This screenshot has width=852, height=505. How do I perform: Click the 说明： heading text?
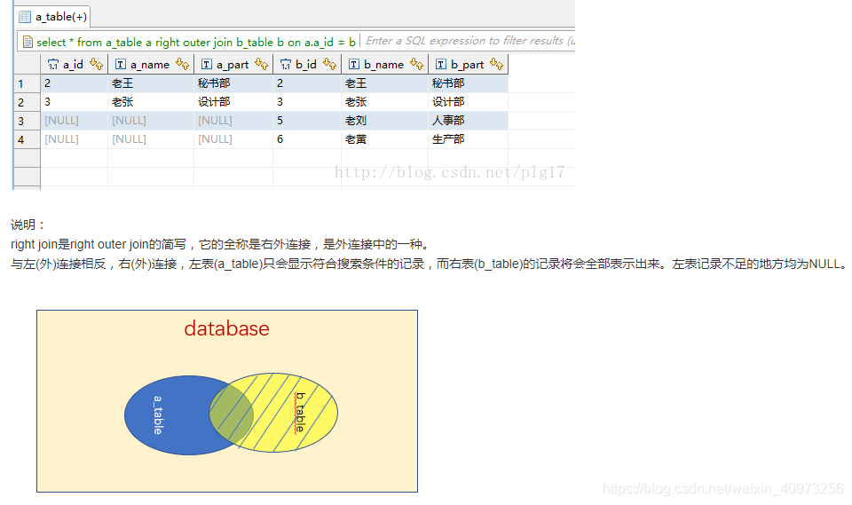[28, 225]
